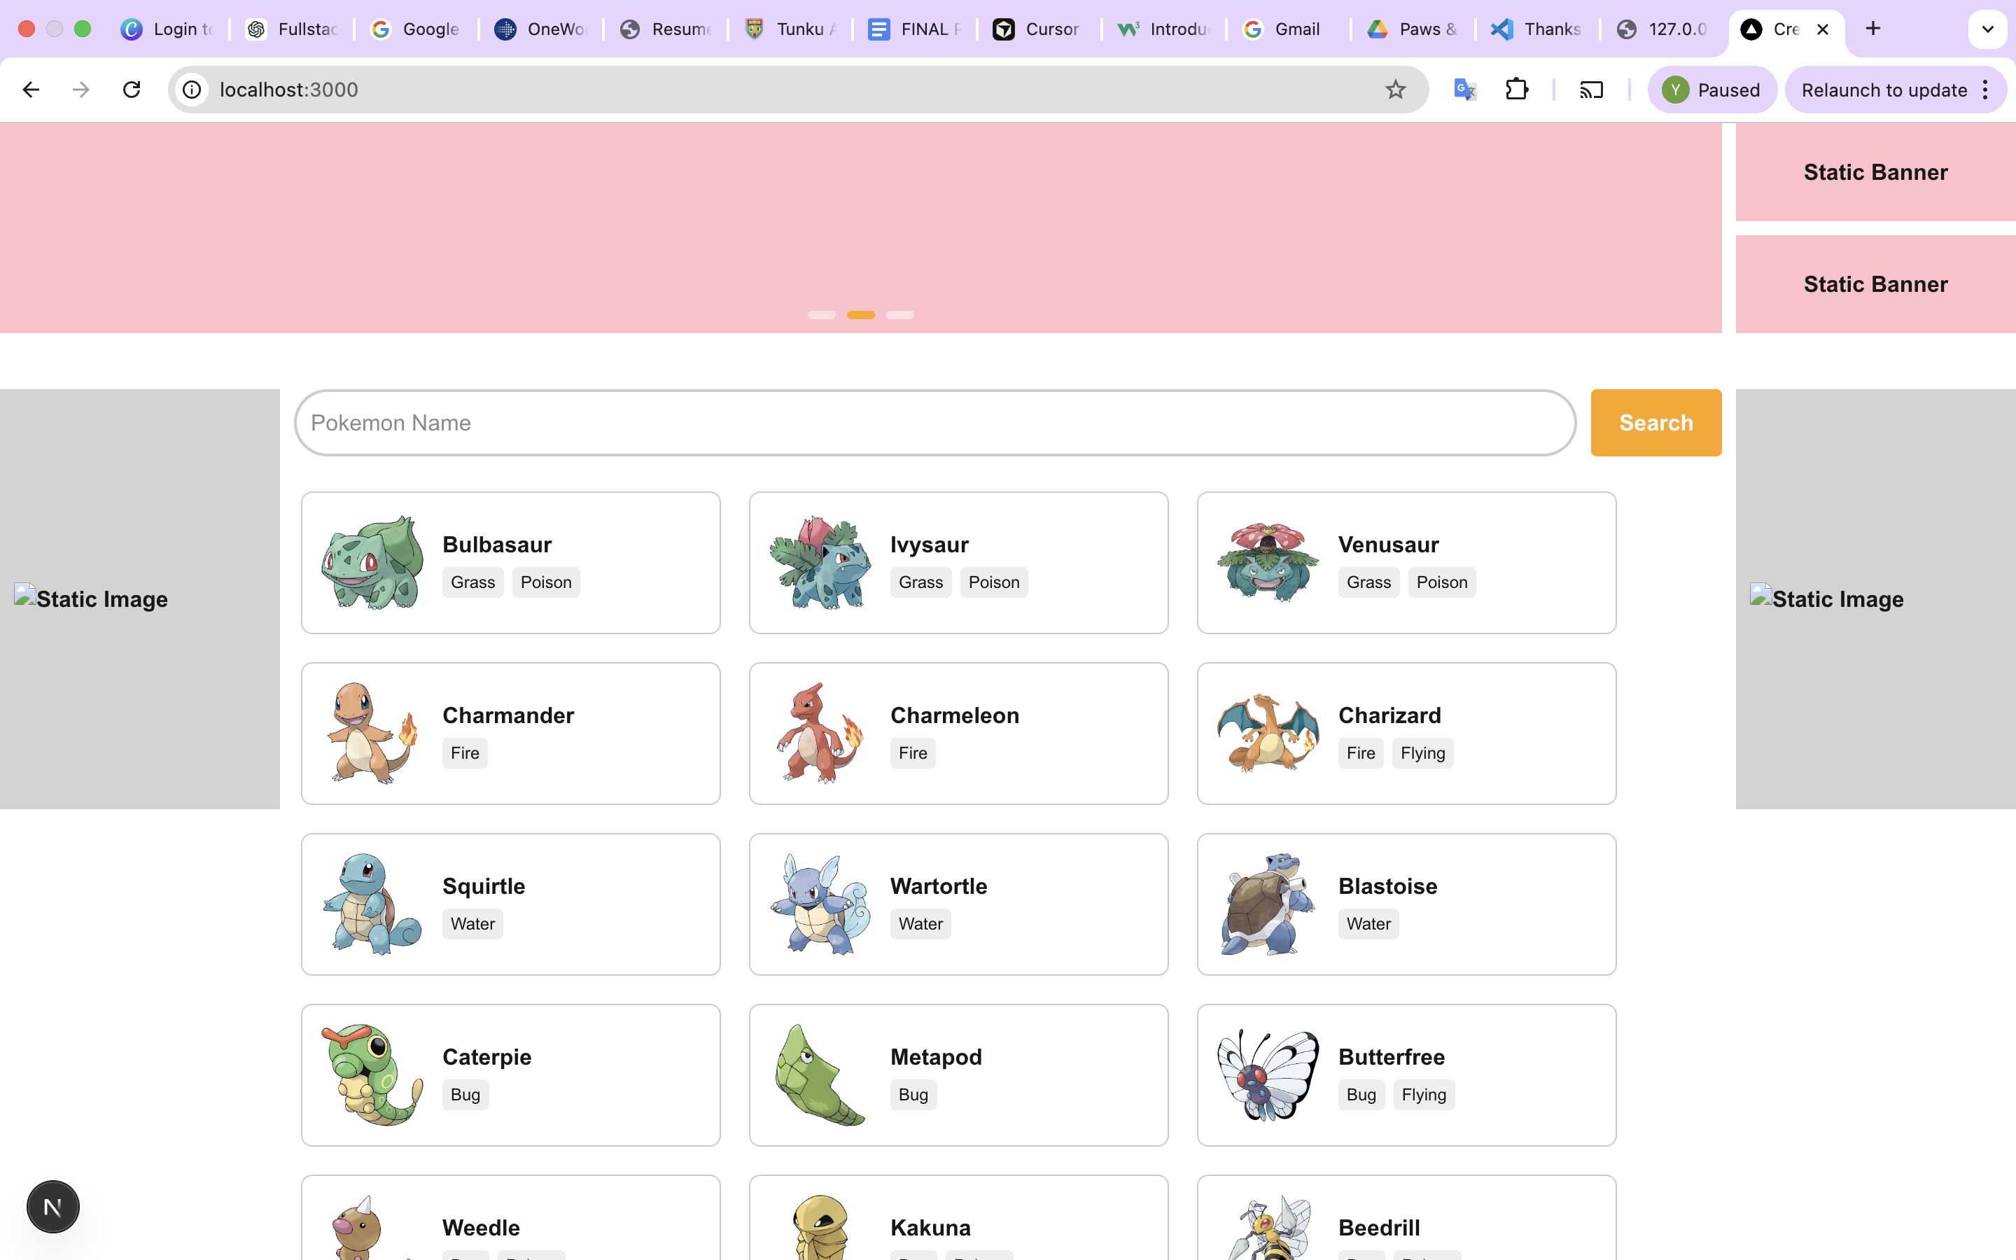Open the Paused profile button
Screen dimensions: 2016x1260
[x=1712, y=90]
